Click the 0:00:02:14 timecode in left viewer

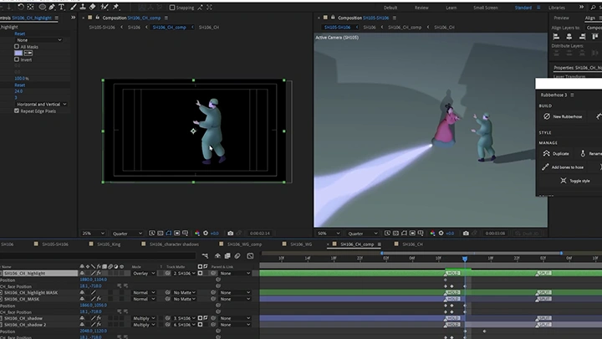coord(259,234)
